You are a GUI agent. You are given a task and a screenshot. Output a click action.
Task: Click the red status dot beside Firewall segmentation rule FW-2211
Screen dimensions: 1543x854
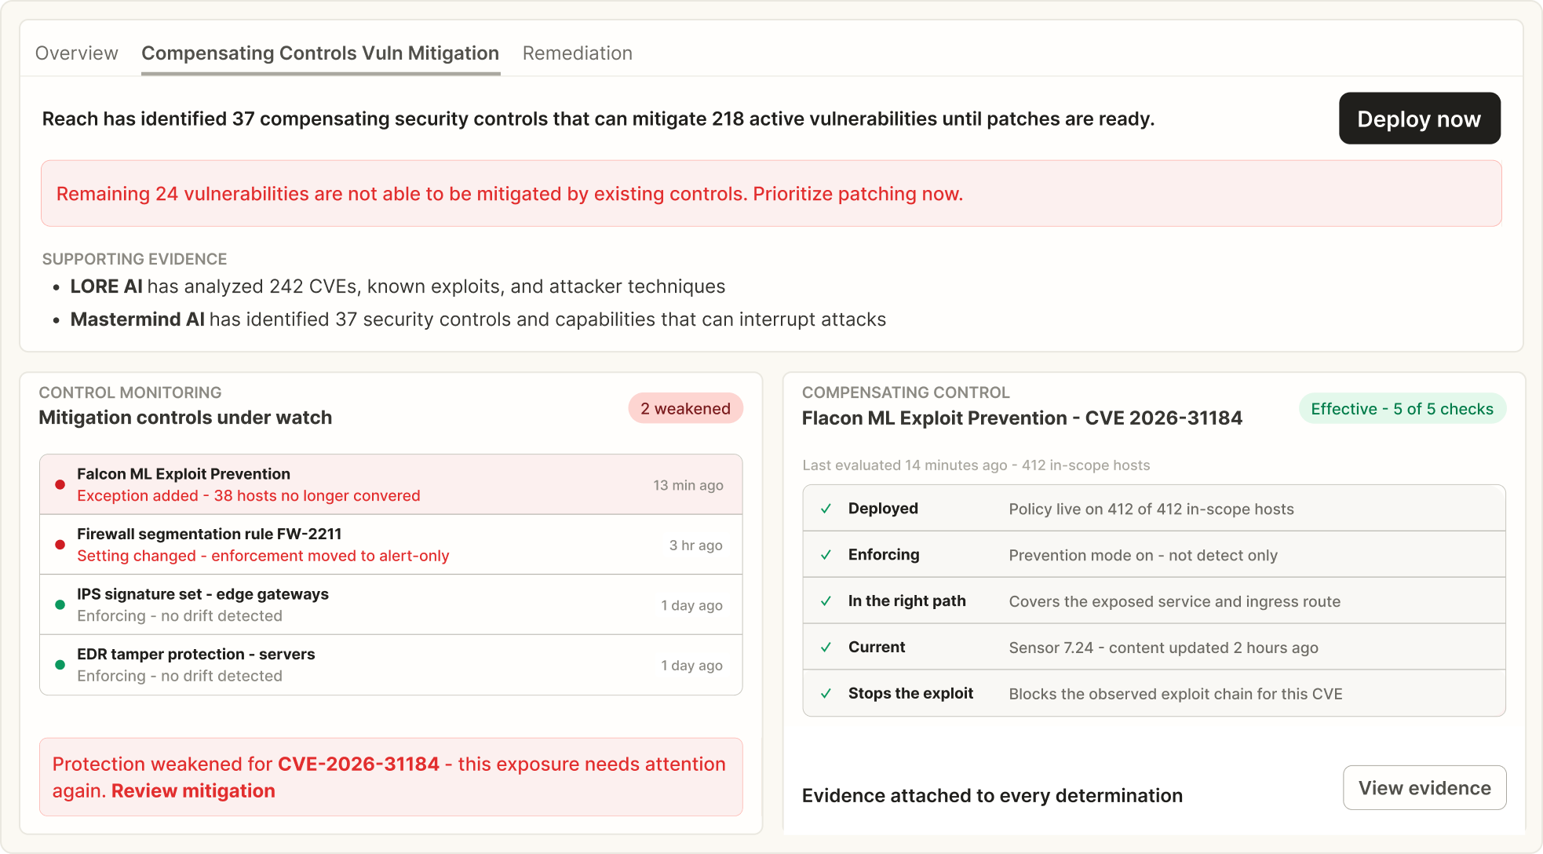[x=60, y=545]
